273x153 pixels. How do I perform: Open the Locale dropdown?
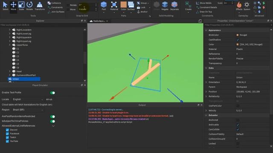coord(28,99)
